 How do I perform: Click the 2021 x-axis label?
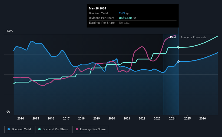coord(127,118)
